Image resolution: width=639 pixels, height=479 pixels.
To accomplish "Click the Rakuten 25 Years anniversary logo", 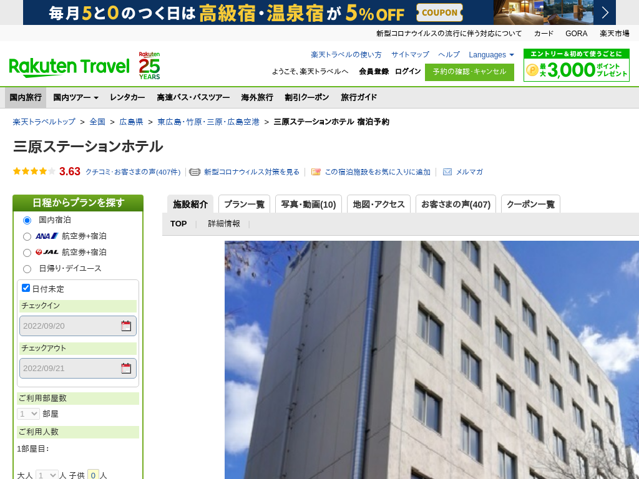I will 149,65.
